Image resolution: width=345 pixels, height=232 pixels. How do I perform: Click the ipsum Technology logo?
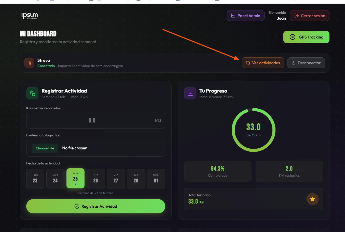point(30,16)
